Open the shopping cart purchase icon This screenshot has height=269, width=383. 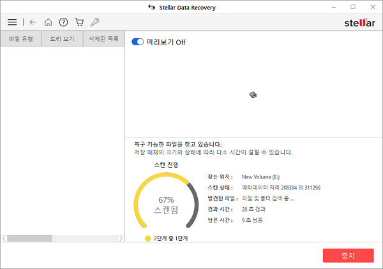(x=79, y=22)
